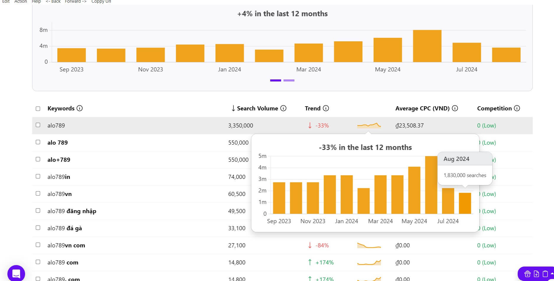The image size is (554, 281).
Task: Click the Sep 2023 bar in top chart
Action: pos(71,55)
